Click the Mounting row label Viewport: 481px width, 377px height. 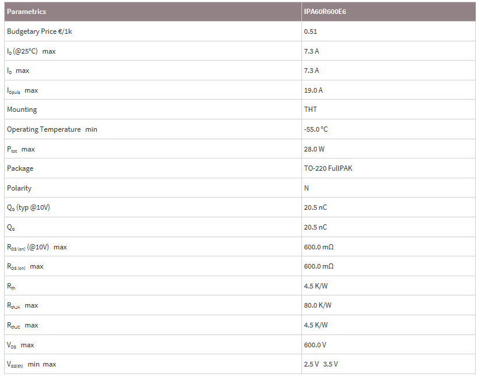click(x=22, y=110)
